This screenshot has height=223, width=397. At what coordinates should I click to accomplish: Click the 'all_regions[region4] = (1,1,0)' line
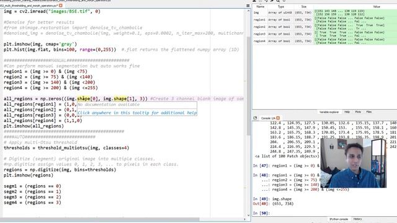(43, 121)
